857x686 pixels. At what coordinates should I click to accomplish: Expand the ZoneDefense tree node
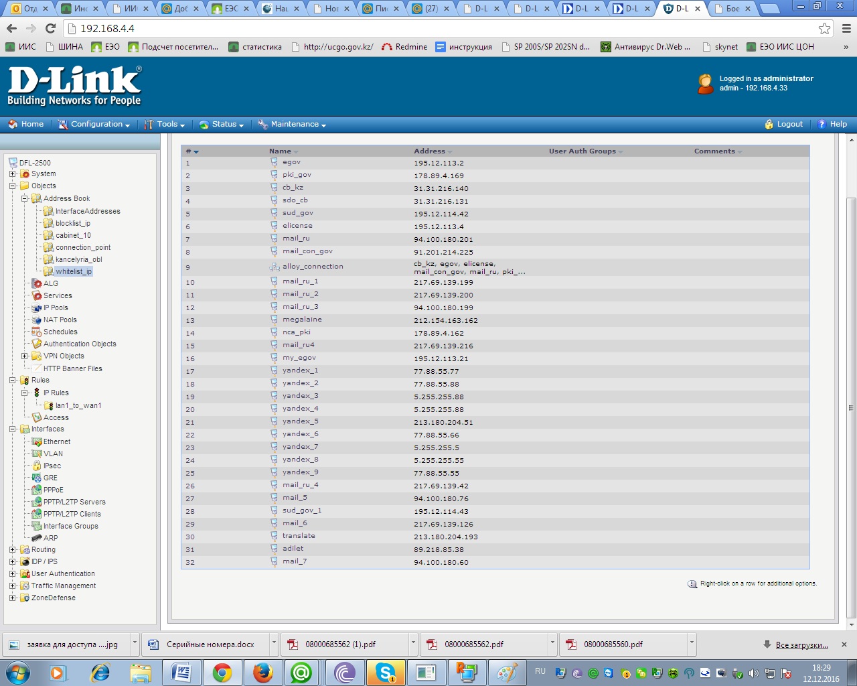[12, 598]
